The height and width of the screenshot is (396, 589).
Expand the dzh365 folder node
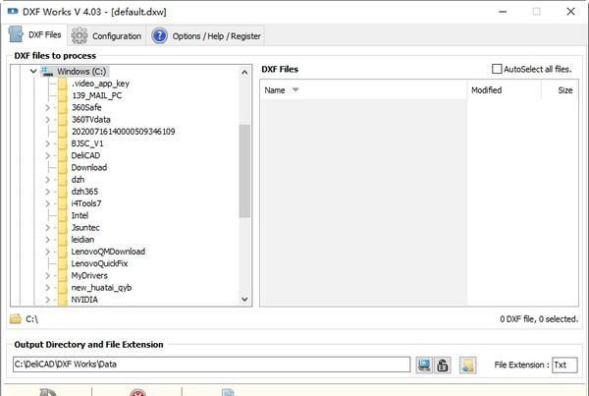tap(48, 192)
